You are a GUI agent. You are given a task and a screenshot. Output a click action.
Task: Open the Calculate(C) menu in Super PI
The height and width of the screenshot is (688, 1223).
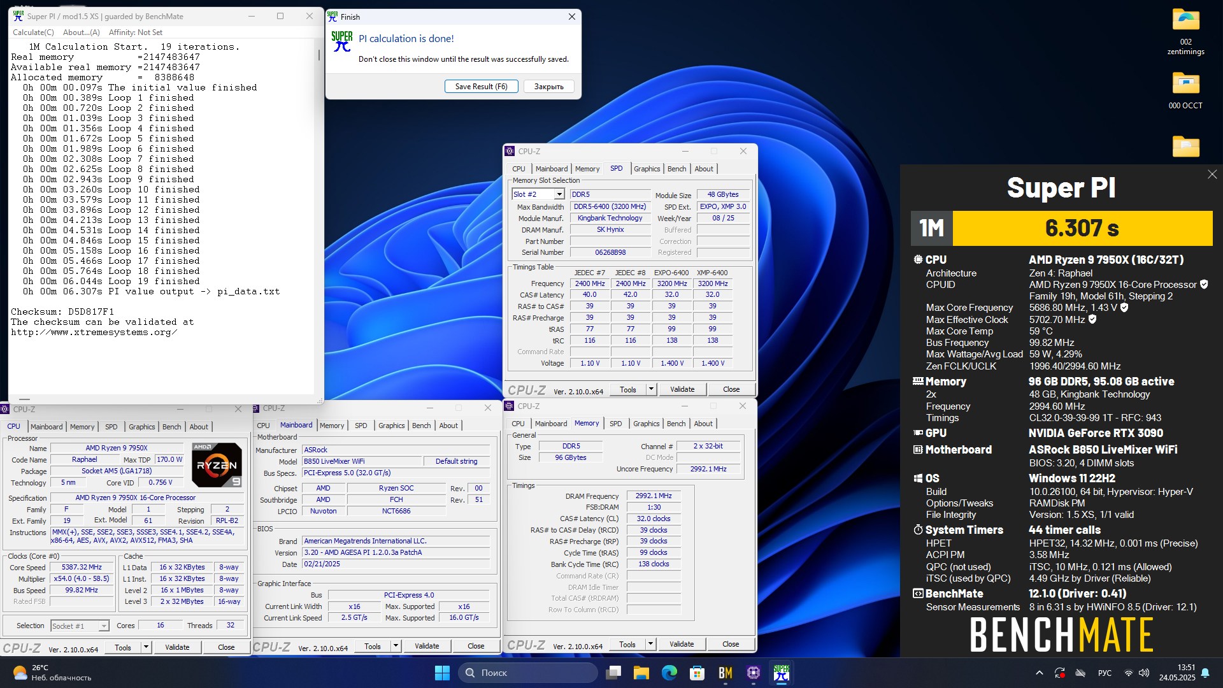[33, 32]
